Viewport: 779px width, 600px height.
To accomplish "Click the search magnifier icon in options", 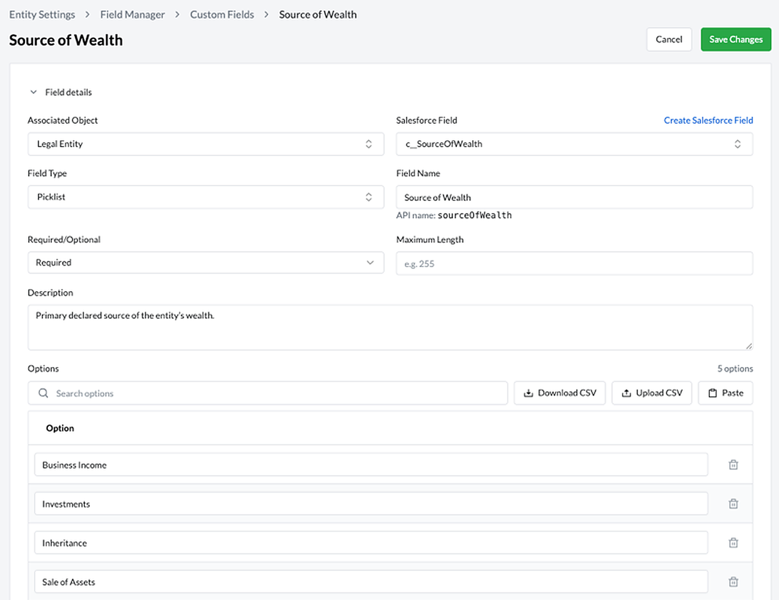I will point(43,393).
